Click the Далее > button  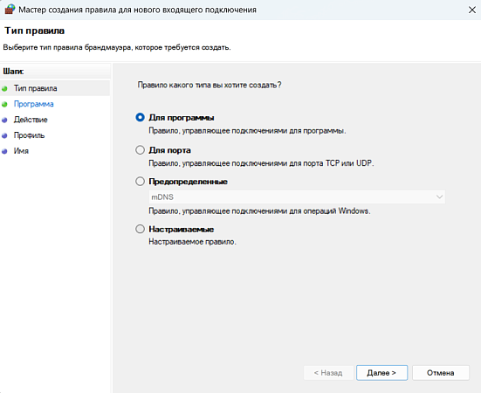pyautogui.click(x=381, y=373)
